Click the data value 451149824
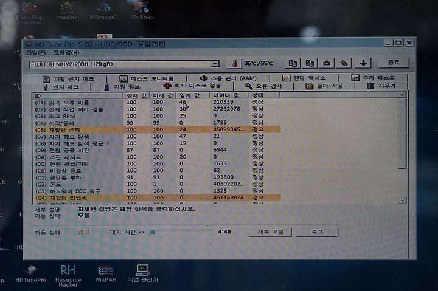Screen dimensions: 438x291 pyautogui.click(x=228, y=197)
